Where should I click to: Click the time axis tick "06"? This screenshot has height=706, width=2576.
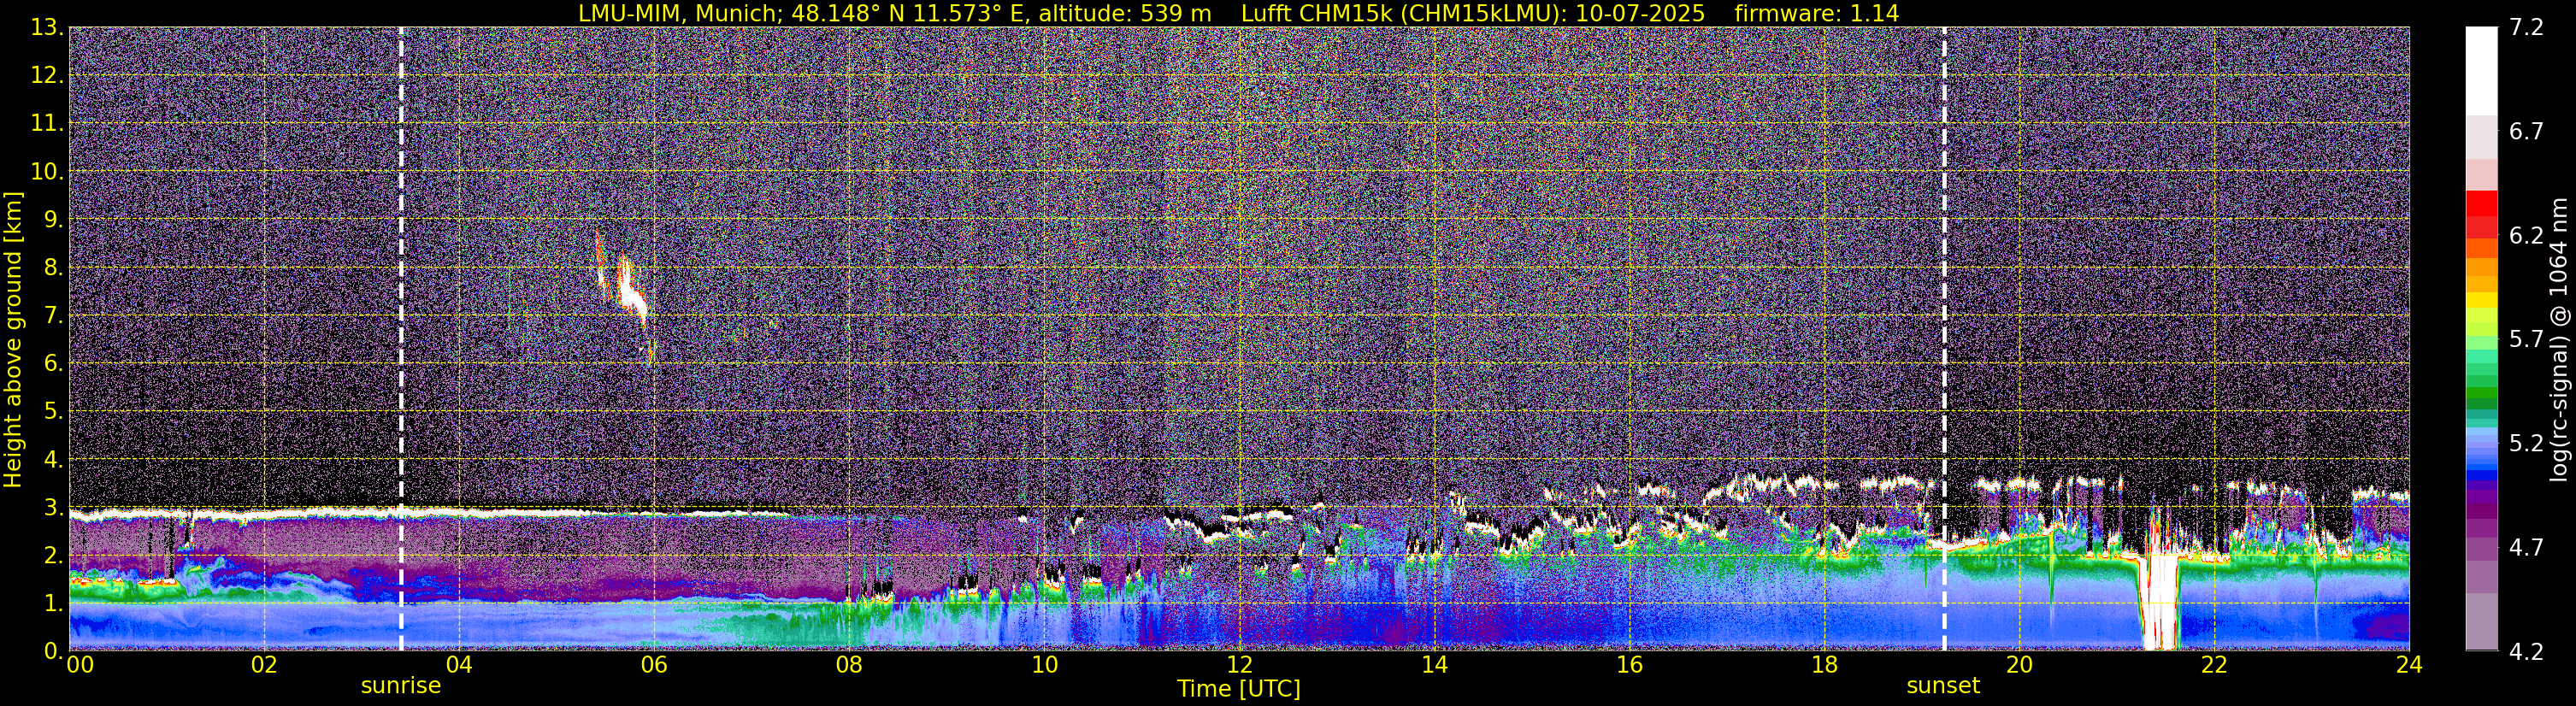tap(654, 665)
